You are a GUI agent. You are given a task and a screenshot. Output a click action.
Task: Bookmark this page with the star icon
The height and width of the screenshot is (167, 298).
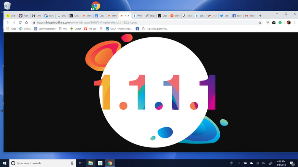[x=260, y=22]
